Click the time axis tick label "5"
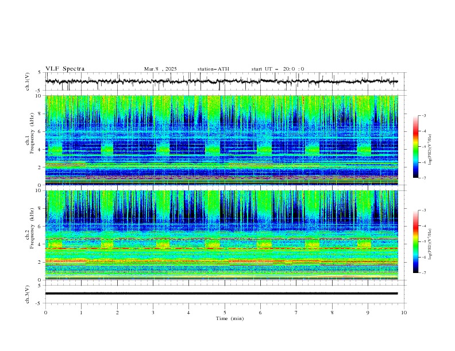 tap(225, 313)
